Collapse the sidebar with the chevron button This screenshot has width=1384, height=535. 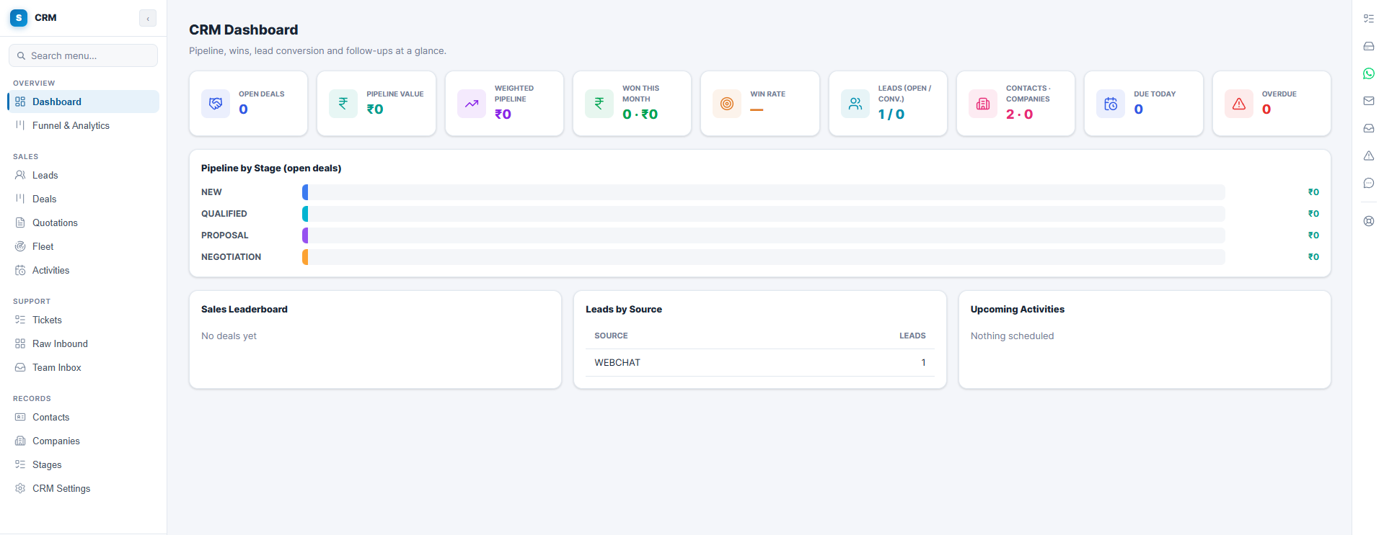coord(148,19)
